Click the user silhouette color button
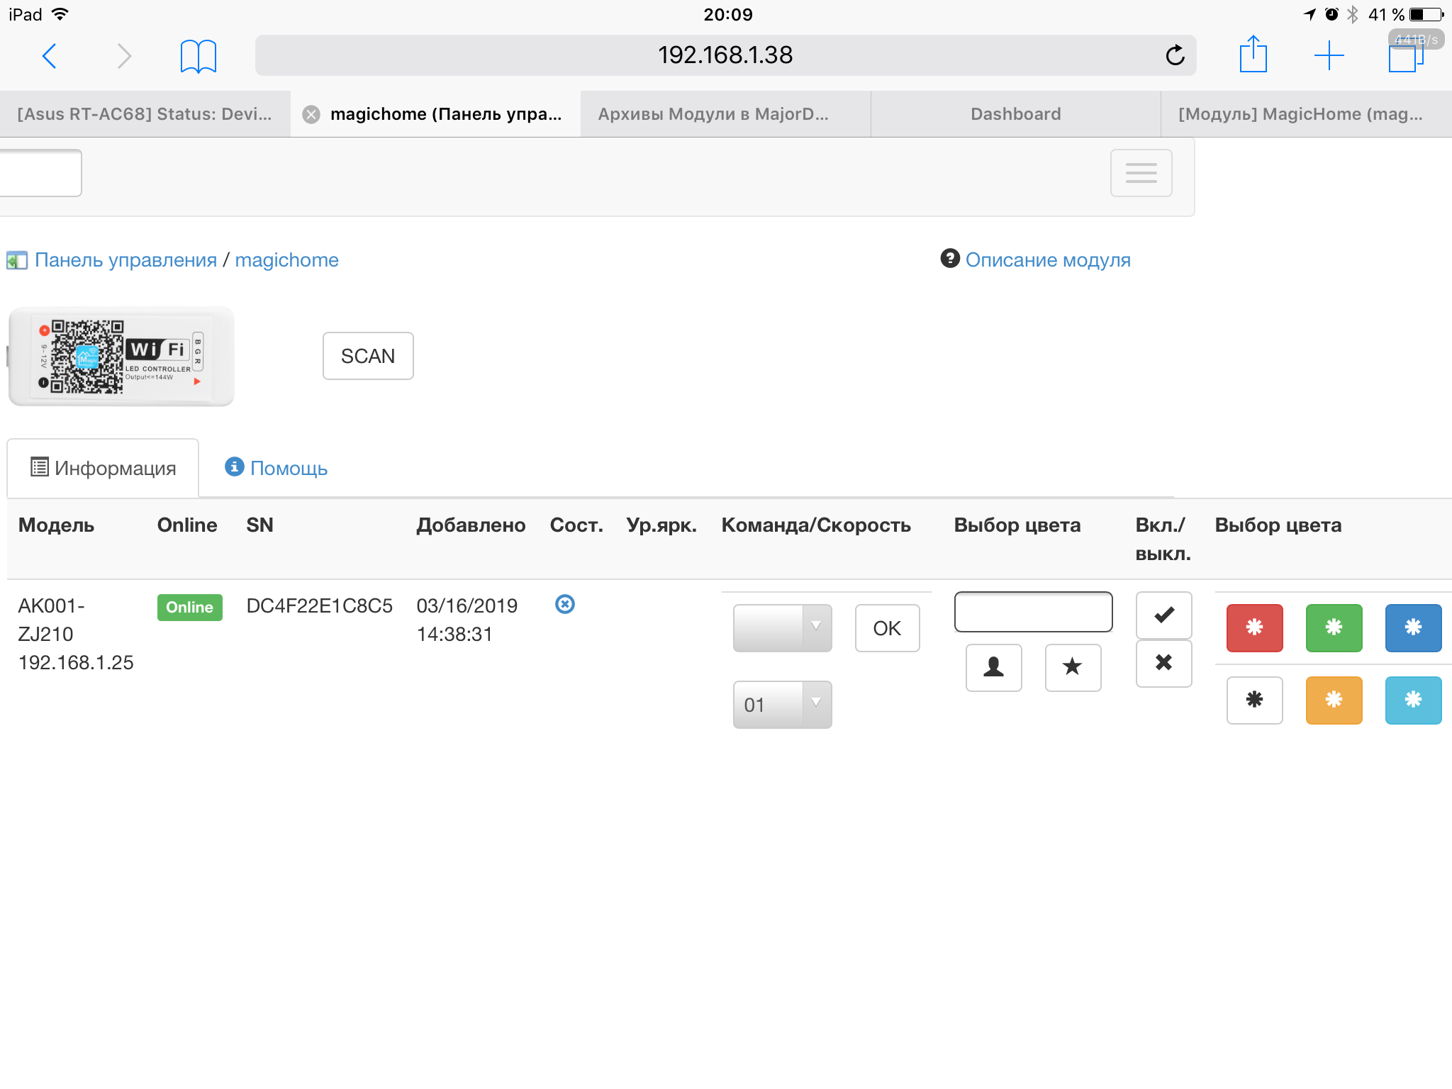 coord(993,667)
